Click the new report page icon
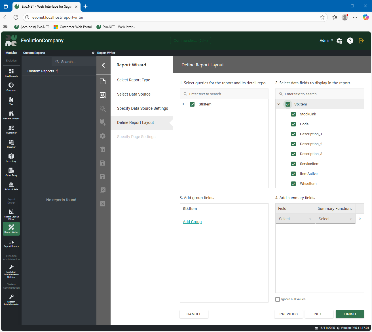 (103, 81)
